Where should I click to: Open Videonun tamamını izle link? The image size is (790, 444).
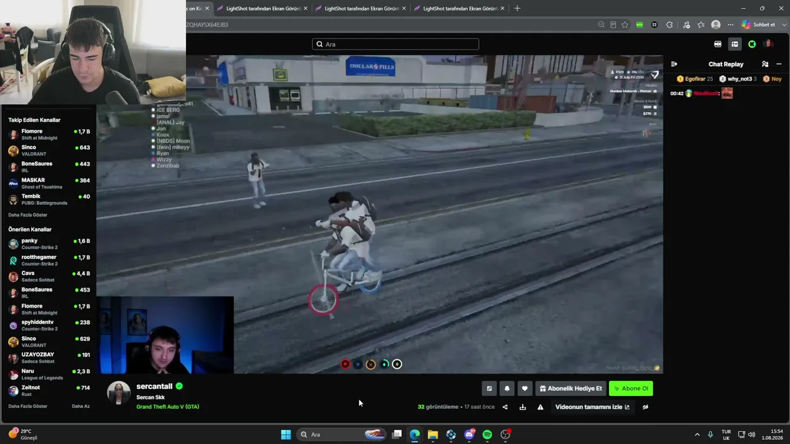point(592,407)
